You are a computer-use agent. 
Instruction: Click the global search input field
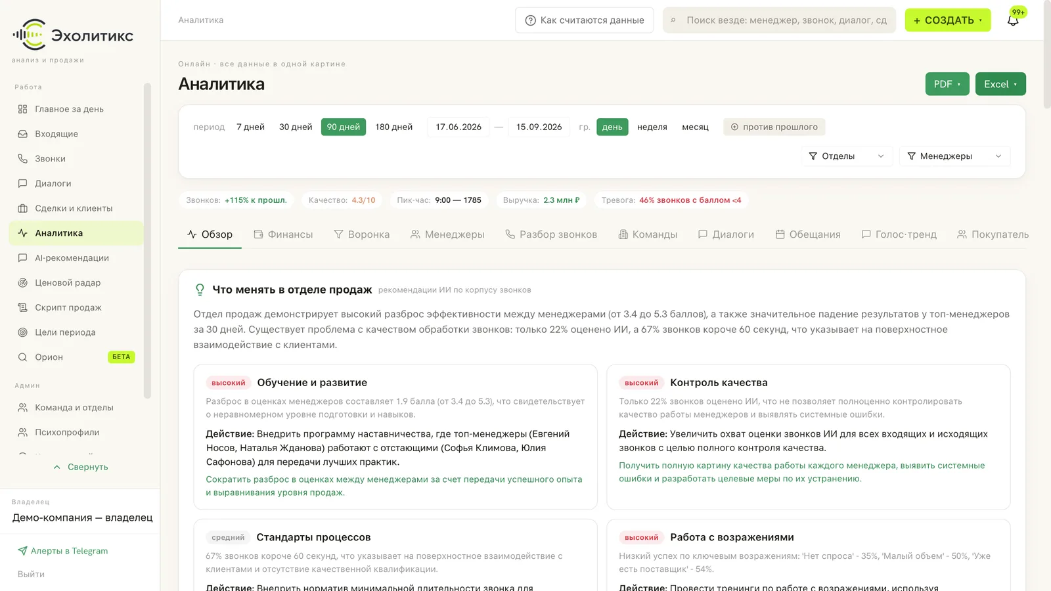(779, 20)
